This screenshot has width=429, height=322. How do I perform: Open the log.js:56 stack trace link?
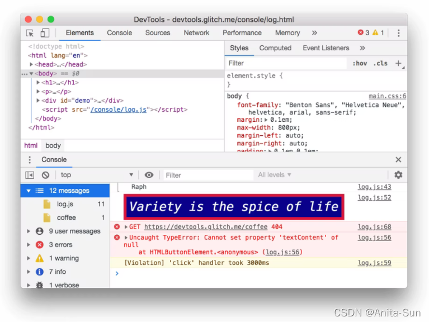click(282, 252)
